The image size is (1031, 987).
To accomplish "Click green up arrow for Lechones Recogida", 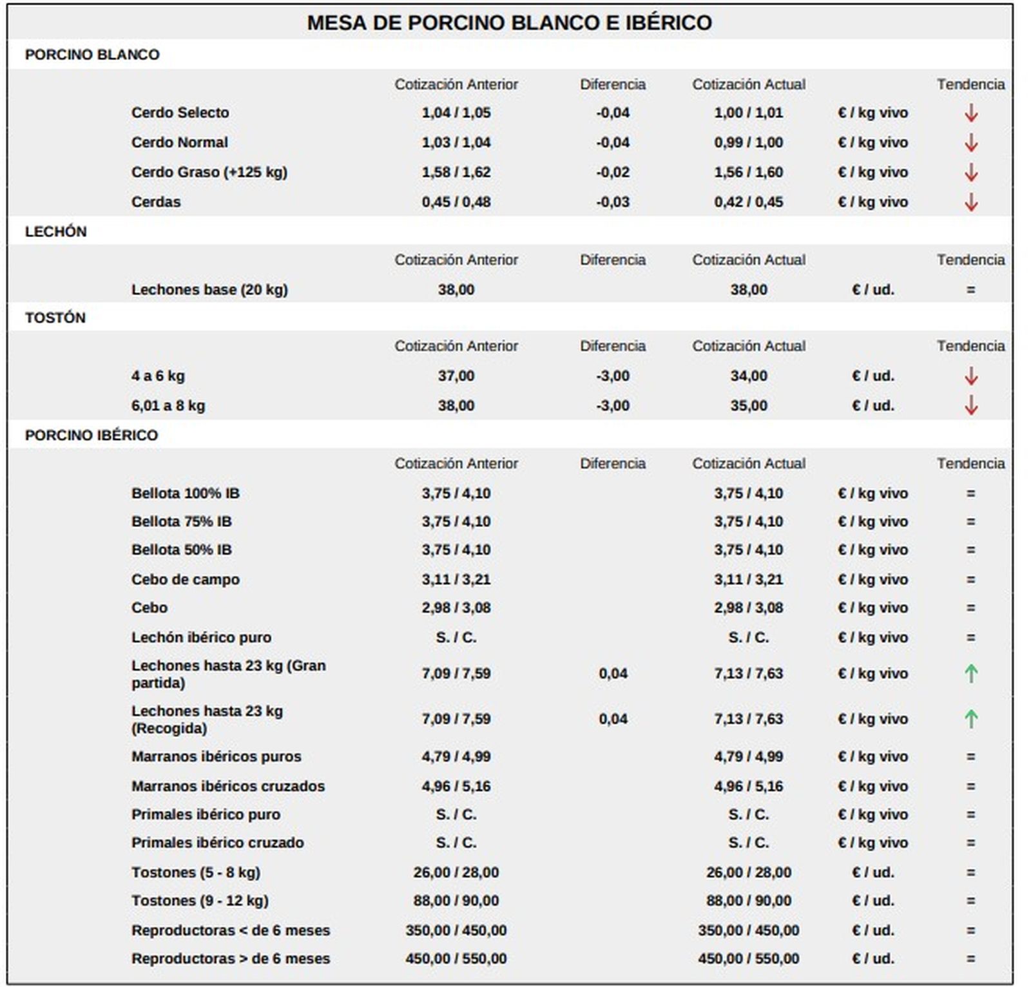I will tap(970, 719).
